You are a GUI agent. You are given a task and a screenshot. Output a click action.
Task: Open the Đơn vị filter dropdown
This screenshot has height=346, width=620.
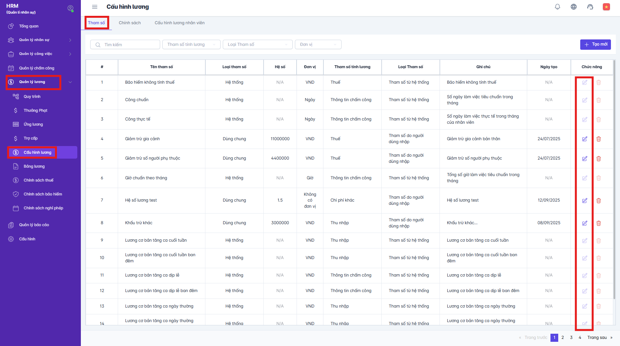point(318,45)
